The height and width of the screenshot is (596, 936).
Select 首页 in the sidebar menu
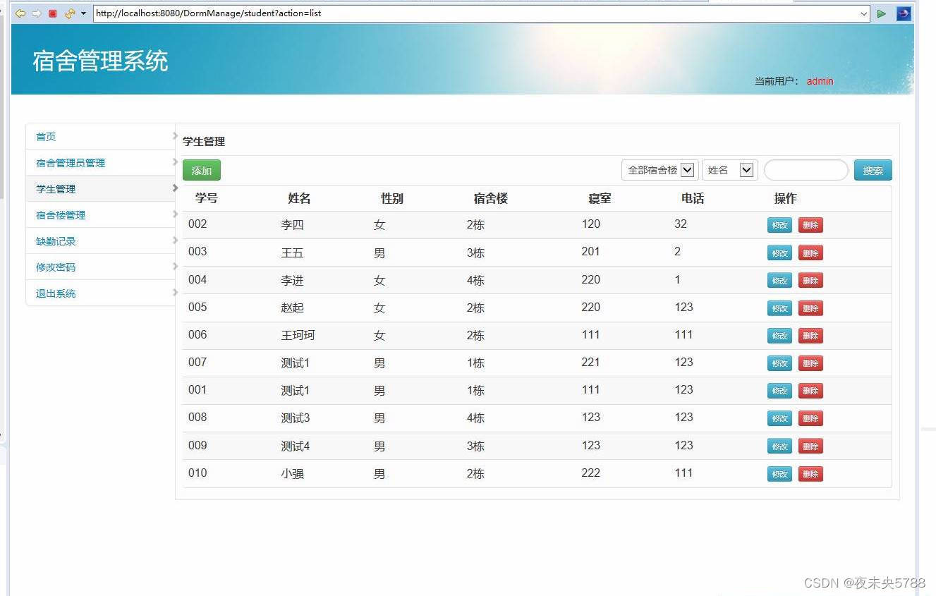point(45,136)
